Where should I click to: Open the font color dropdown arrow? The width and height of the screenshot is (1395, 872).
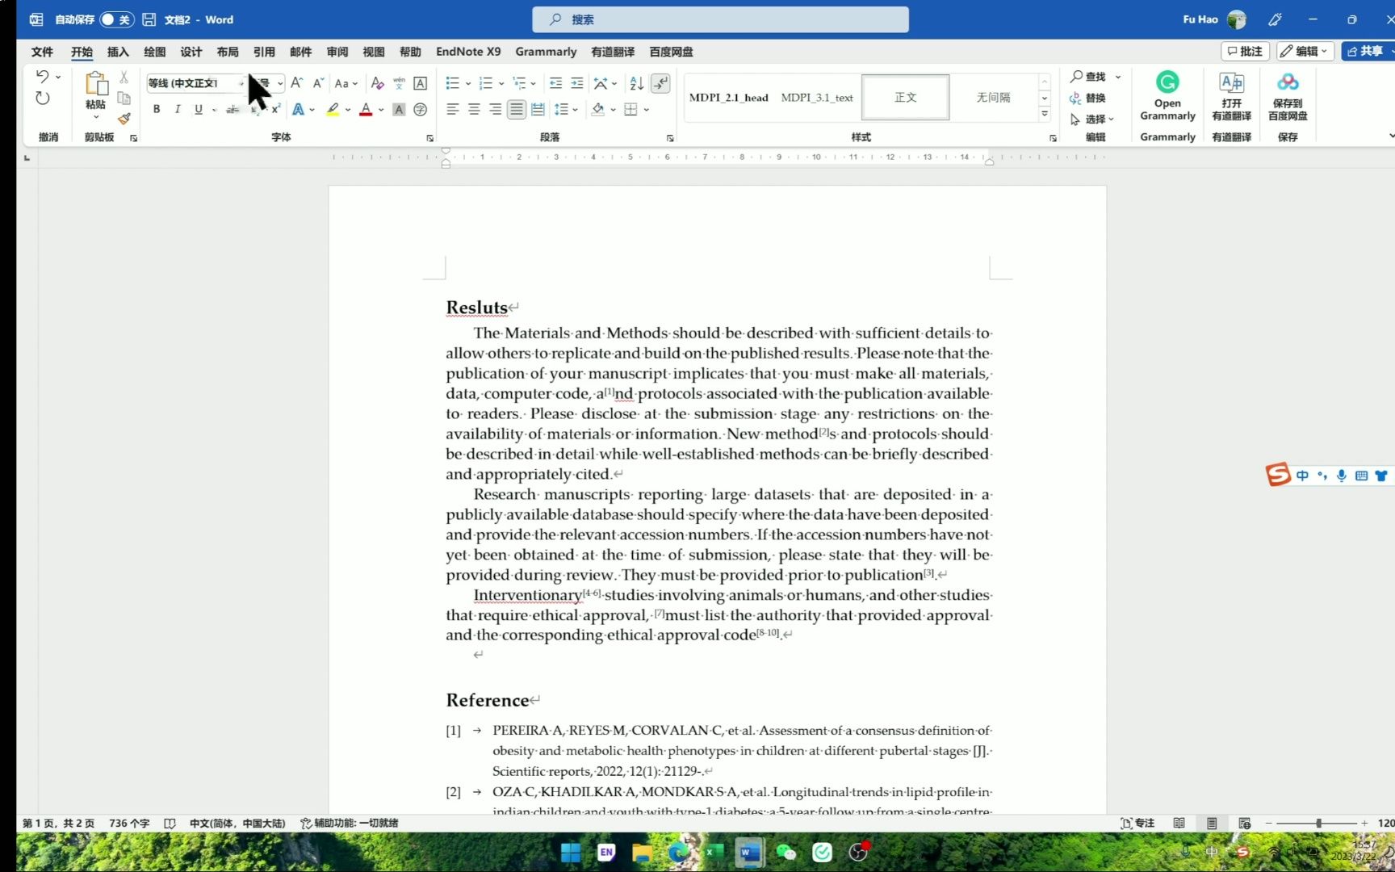(x=380, y=109)
